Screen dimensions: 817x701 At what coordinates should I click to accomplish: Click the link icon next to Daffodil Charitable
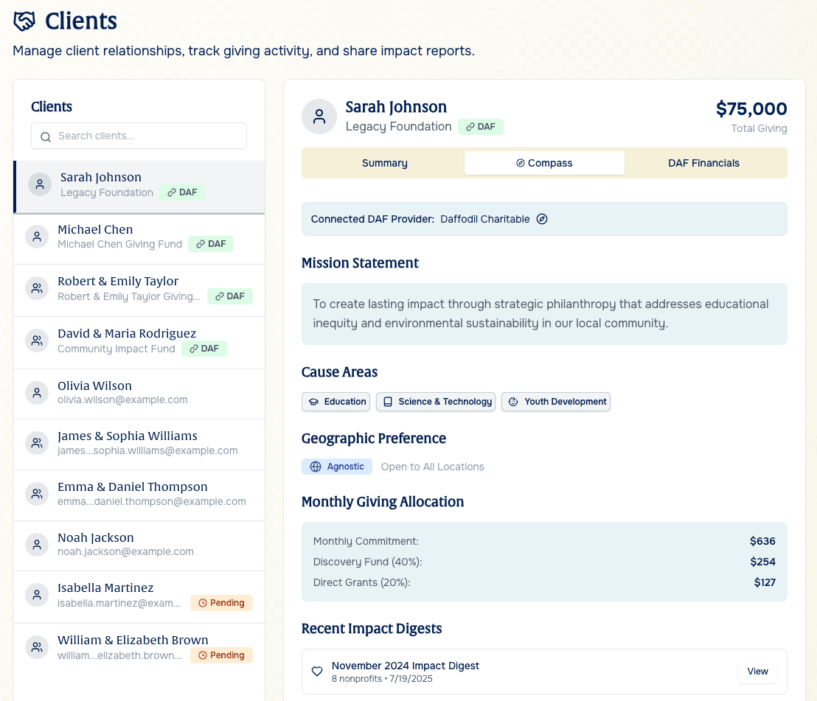coord(542,219)
